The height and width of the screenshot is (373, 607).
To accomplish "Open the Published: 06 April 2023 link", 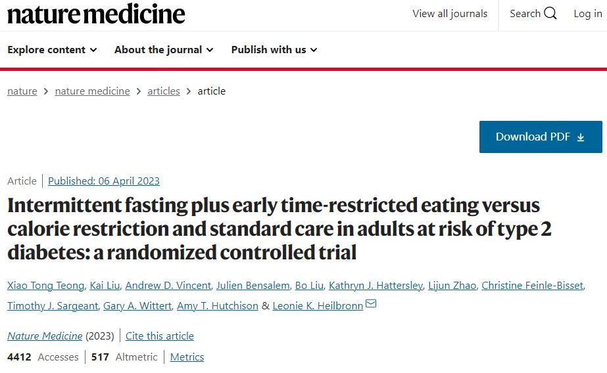I will coord(104,181).
